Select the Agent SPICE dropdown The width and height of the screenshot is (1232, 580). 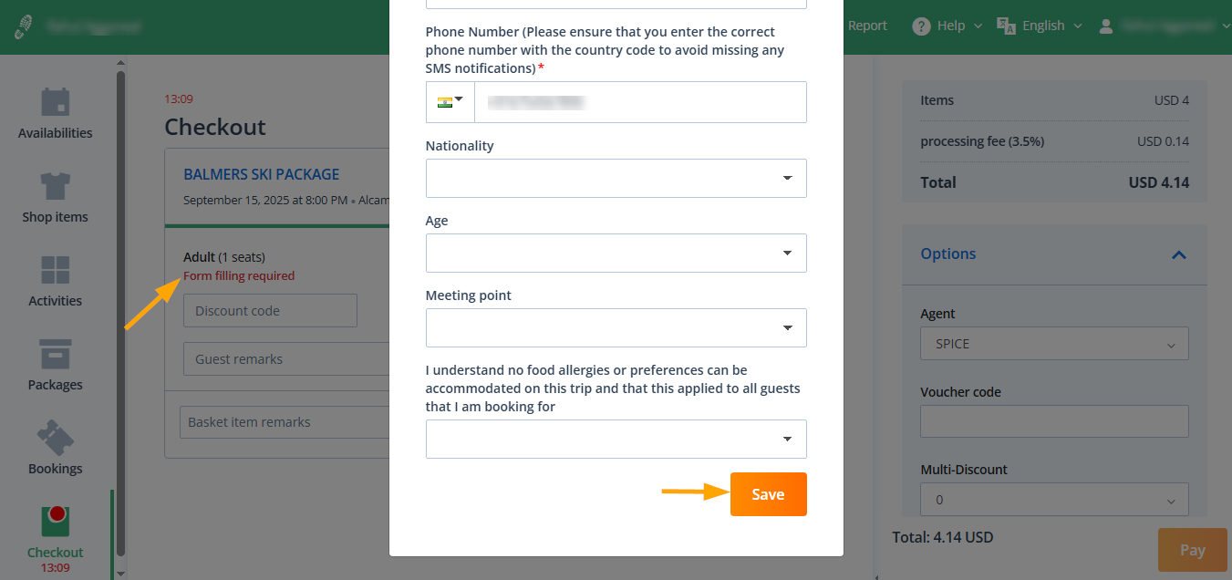click(1054, 344)
